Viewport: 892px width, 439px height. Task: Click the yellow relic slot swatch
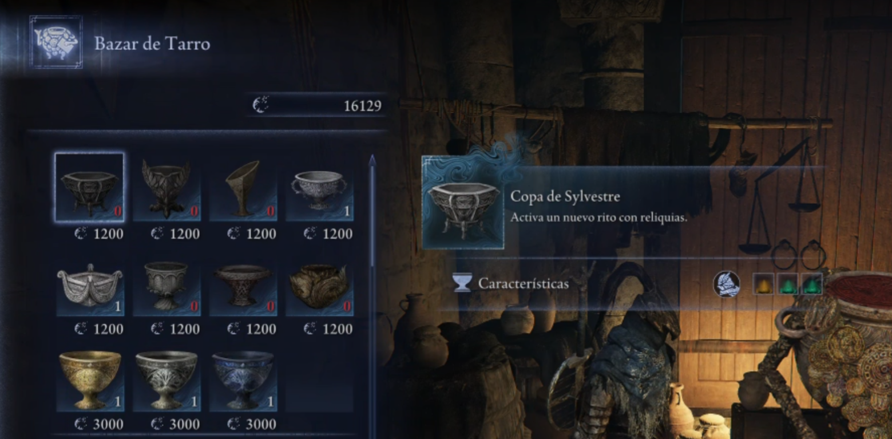pos(763,284)
